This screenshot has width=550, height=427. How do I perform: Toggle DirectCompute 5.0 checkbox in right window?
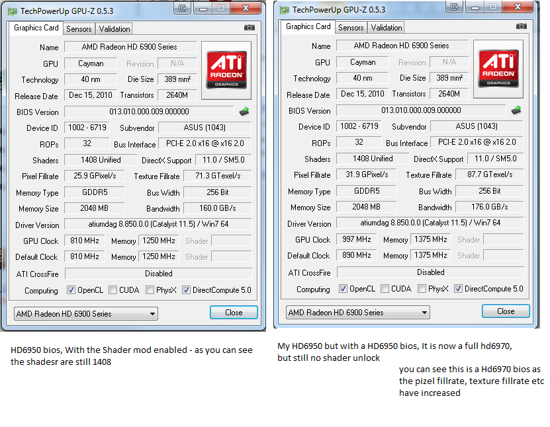coord(458,289)
